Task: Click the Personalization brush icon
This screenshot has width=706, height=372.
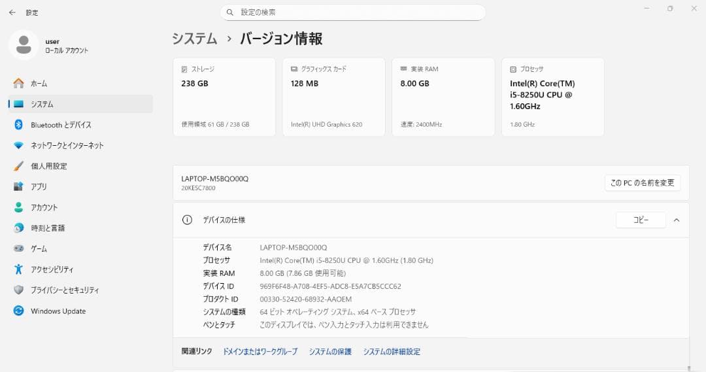Action: click(18, 166)
